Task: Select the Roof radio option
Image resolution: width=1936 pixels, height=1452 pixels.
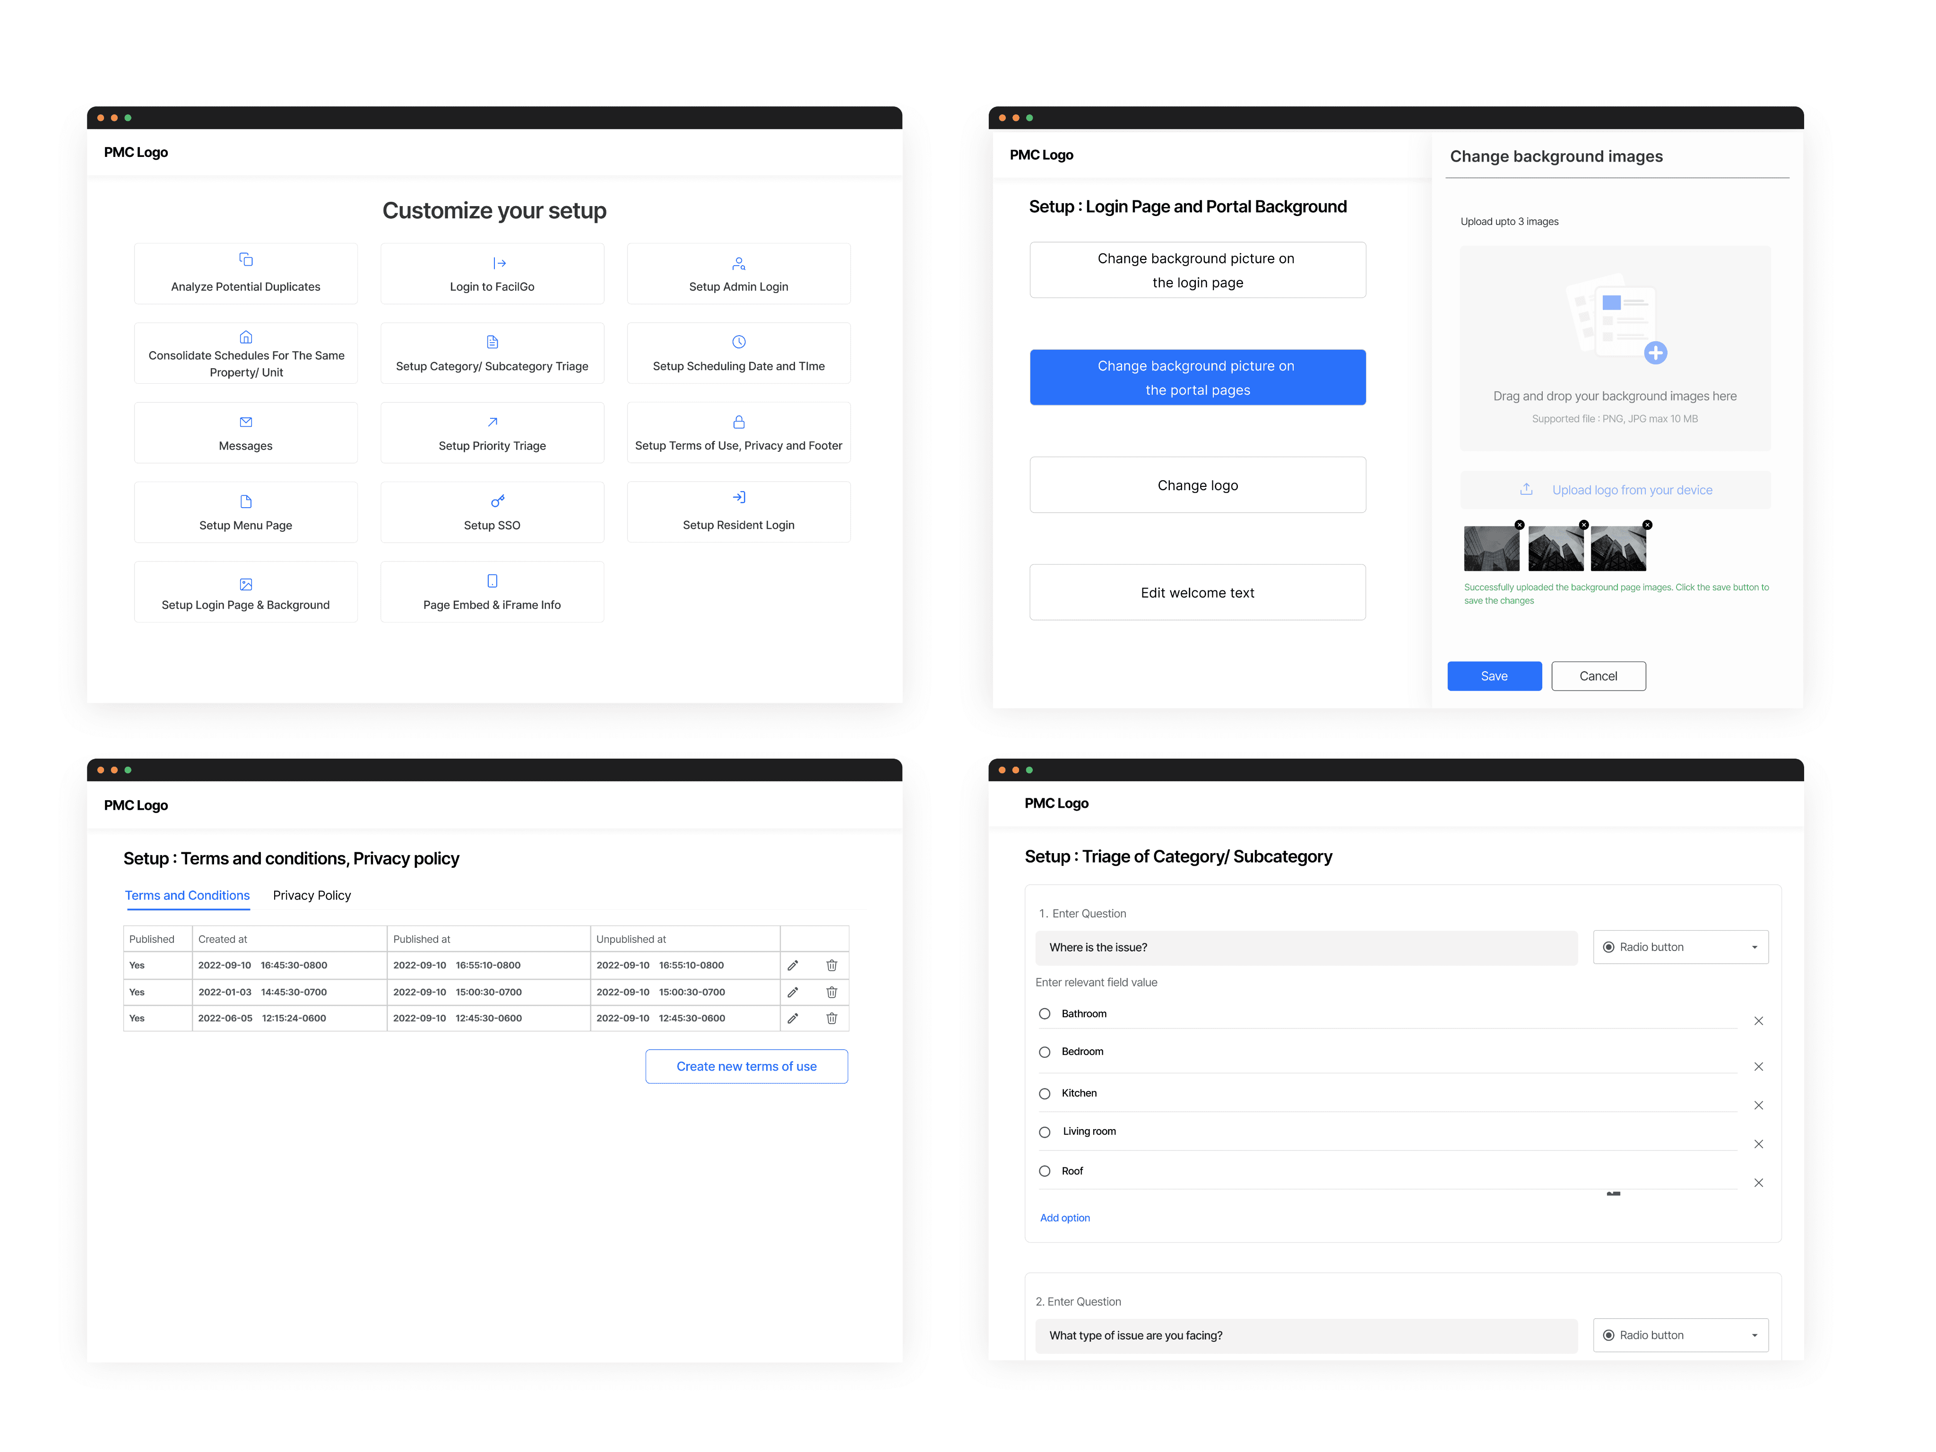Action: tap(1044, 1171)
